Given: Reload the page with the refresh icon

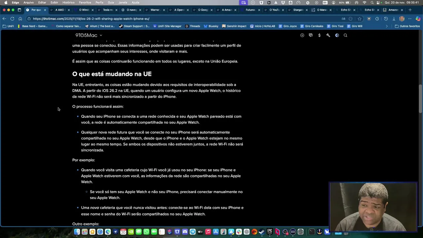Looking at the screenshot, I should coord(12,19).
